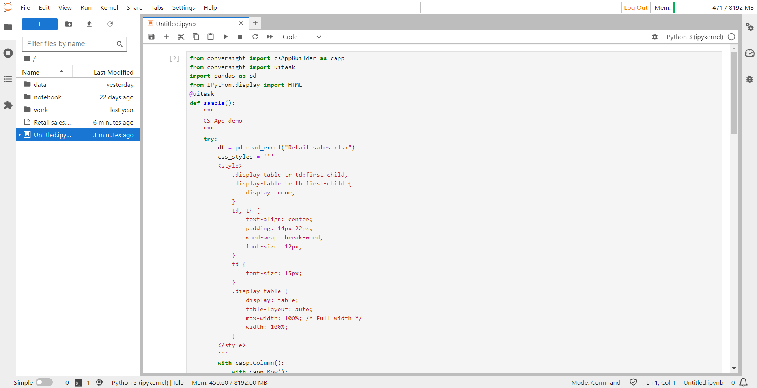Viewport: 757px width, 388px height.
Task: Save the notebook with the disk icon
Action: click(151, 37)
